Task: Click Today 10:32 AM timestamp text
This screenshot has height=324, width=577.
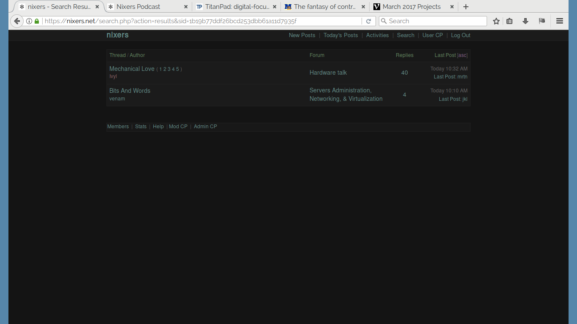Action: (449, 69)
